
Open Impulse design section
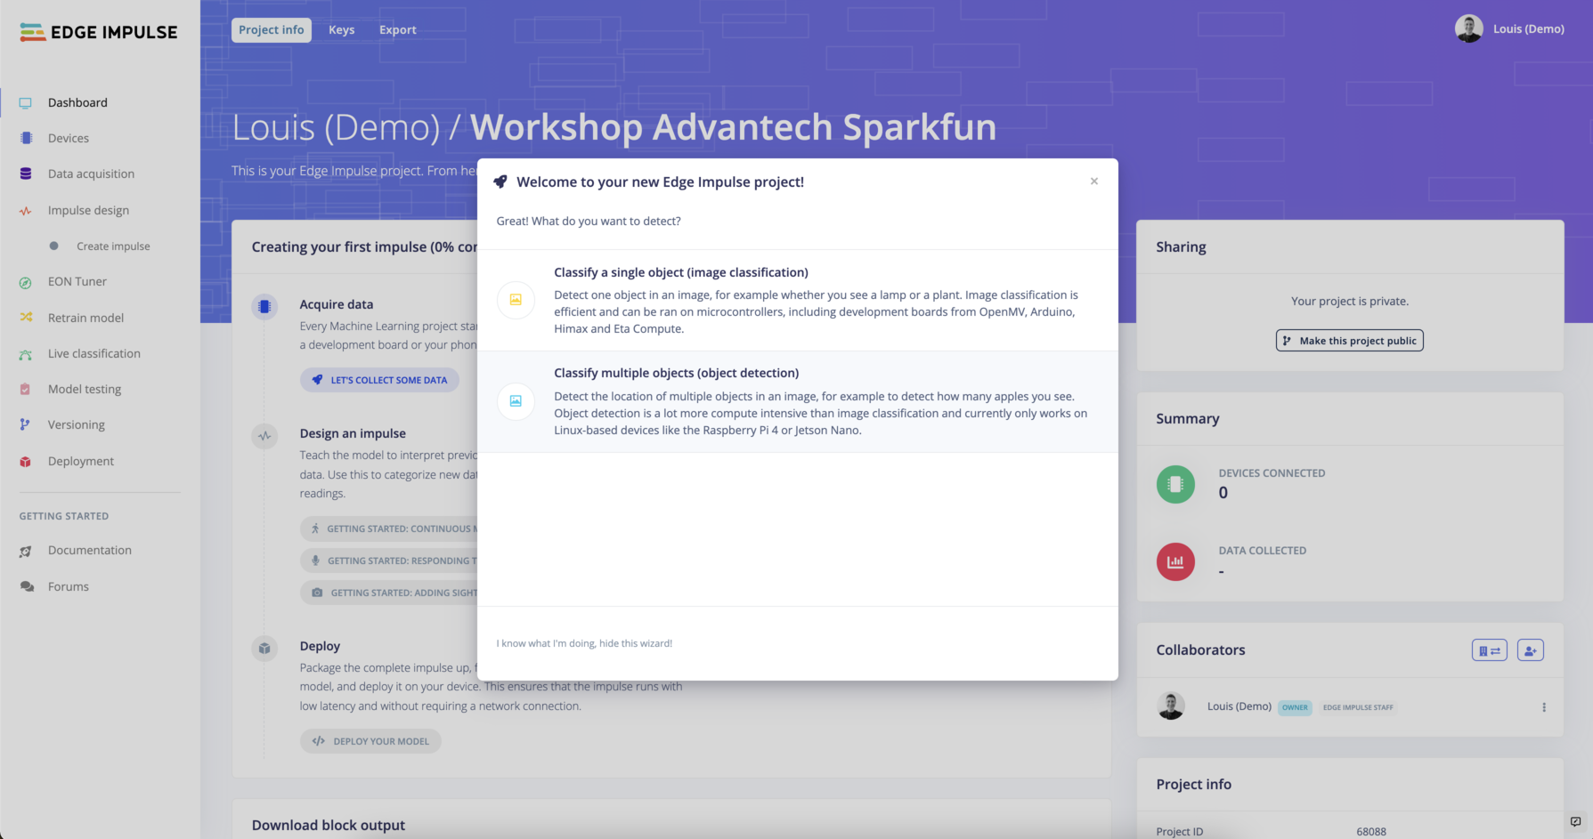coord(88,211)
